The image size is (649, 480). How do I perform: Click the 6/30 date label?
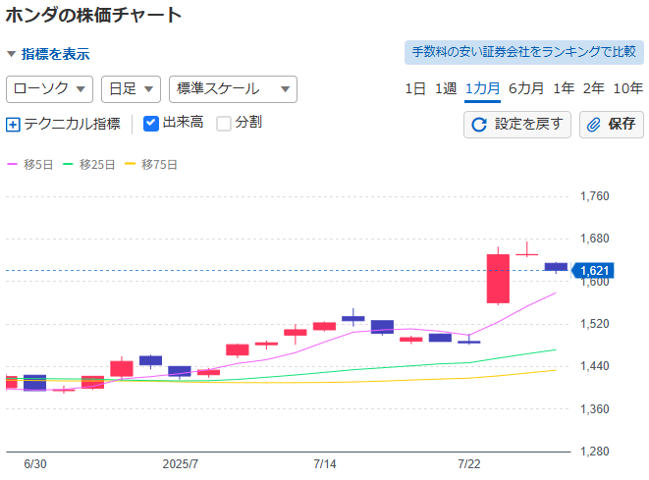tap(35, 464)
